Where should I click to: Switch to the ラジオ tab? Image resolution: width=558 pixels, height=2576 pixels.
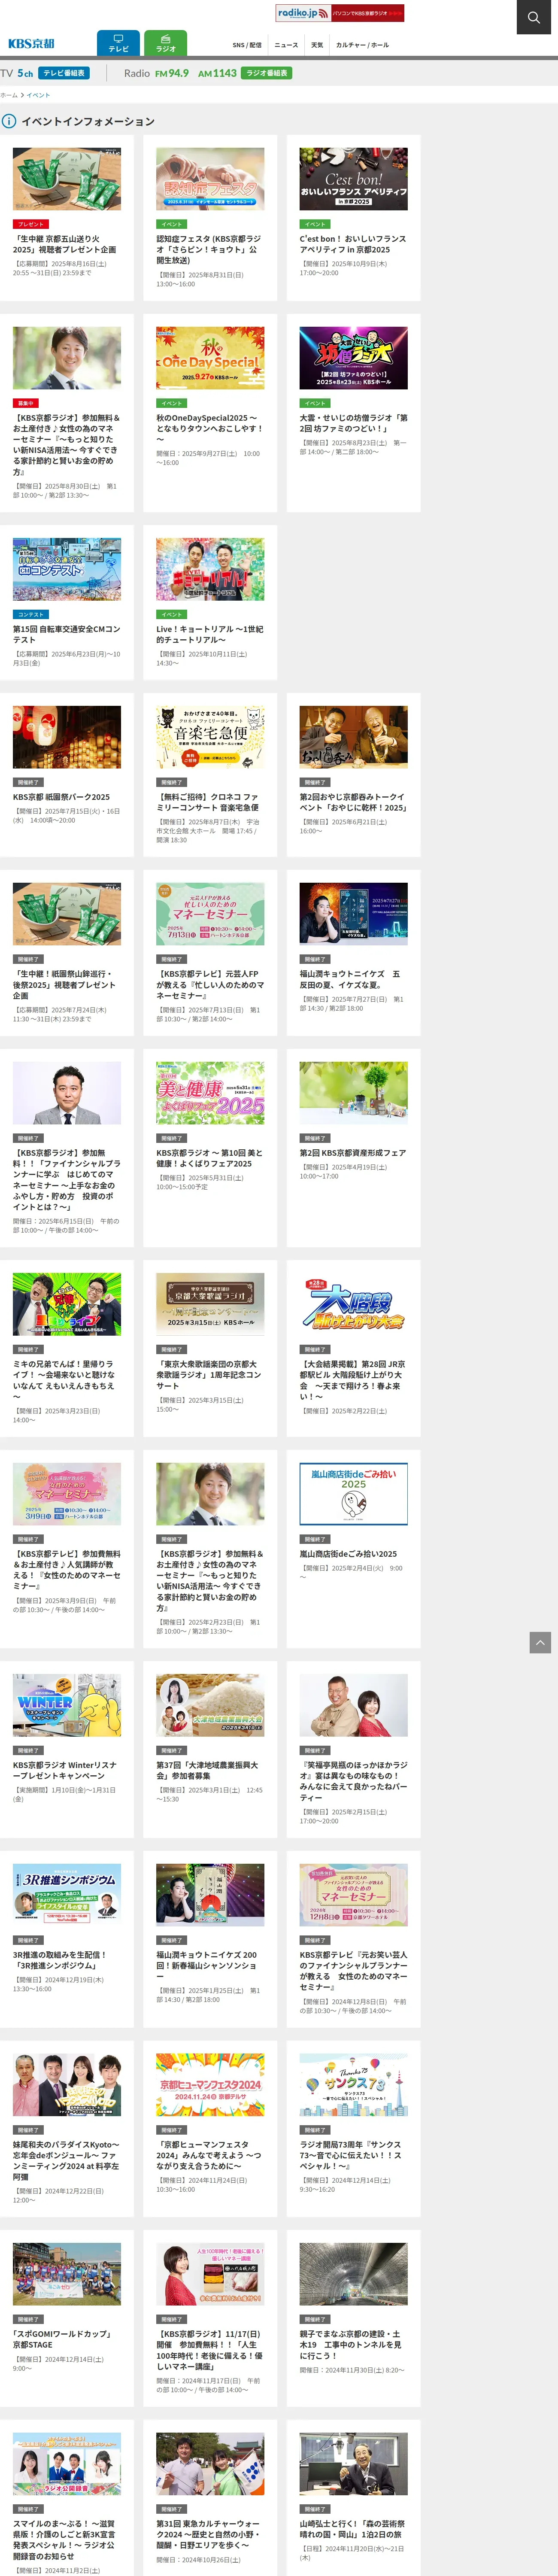165,43
